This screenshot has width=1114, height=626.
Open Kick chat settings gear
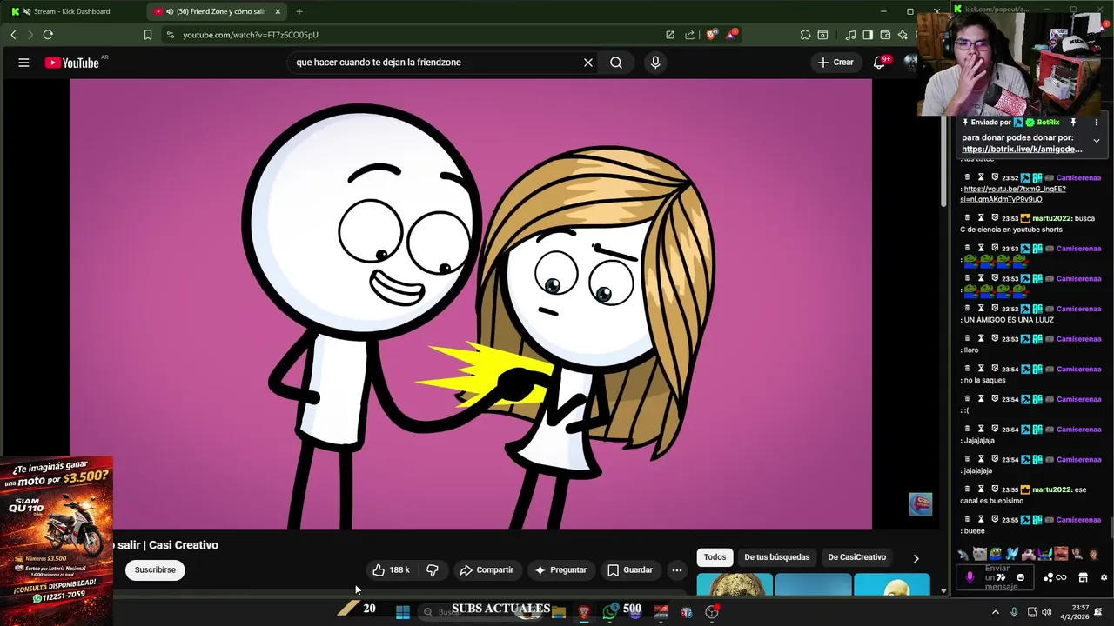[x=1104, y=577]
